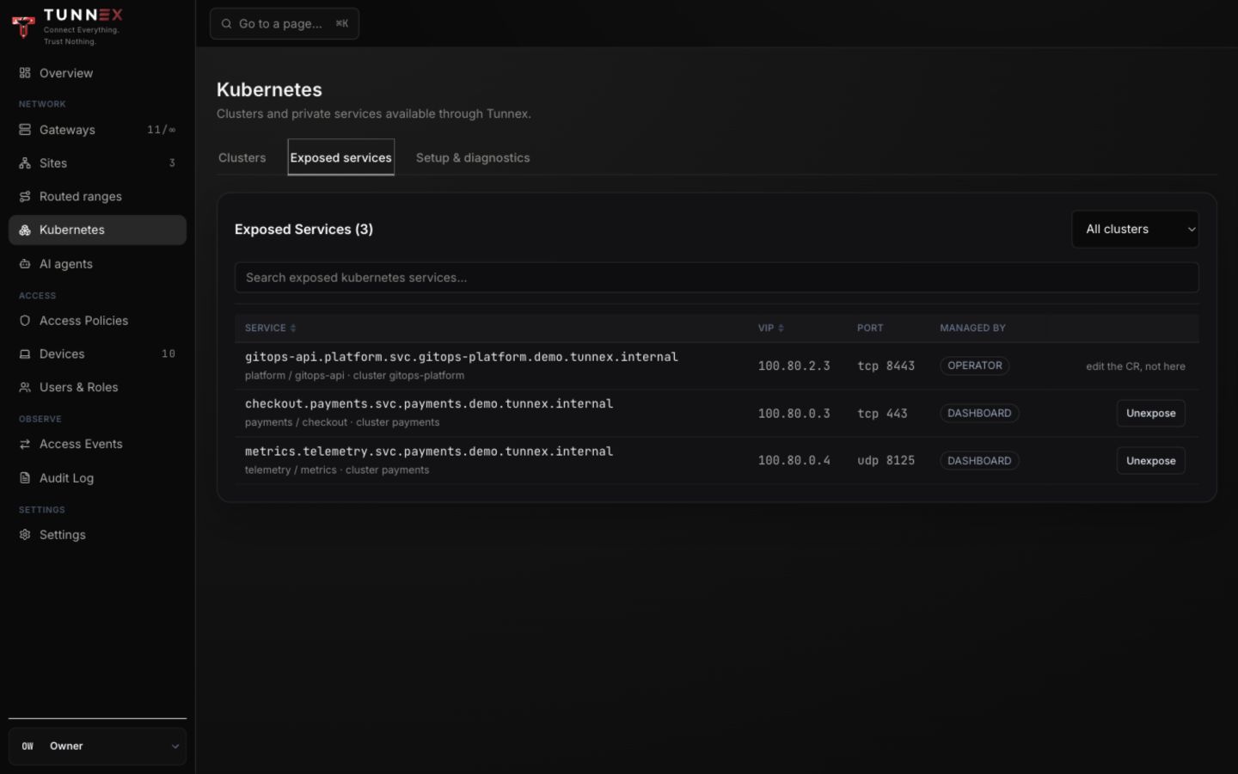Click VIP value 100.80.0.4
The height and width of the screenshot is (774, 1238).
click(794, 461)
